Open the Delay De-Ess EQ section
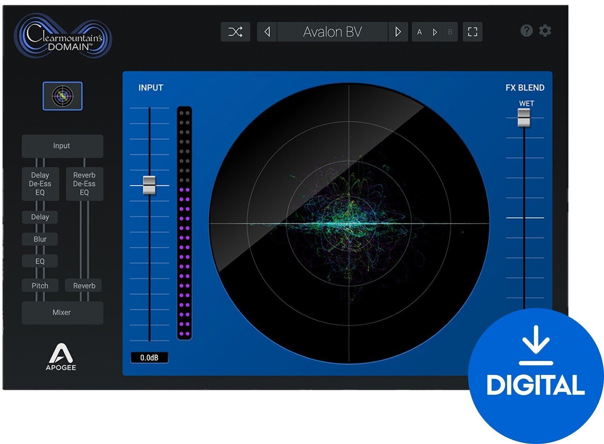 point(40,184)
